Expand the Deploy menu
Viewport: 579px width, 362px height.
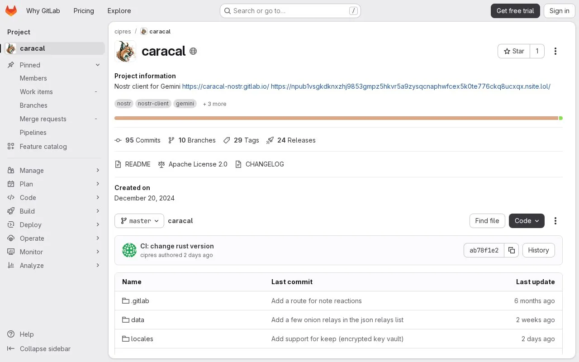tap(54, 225)
